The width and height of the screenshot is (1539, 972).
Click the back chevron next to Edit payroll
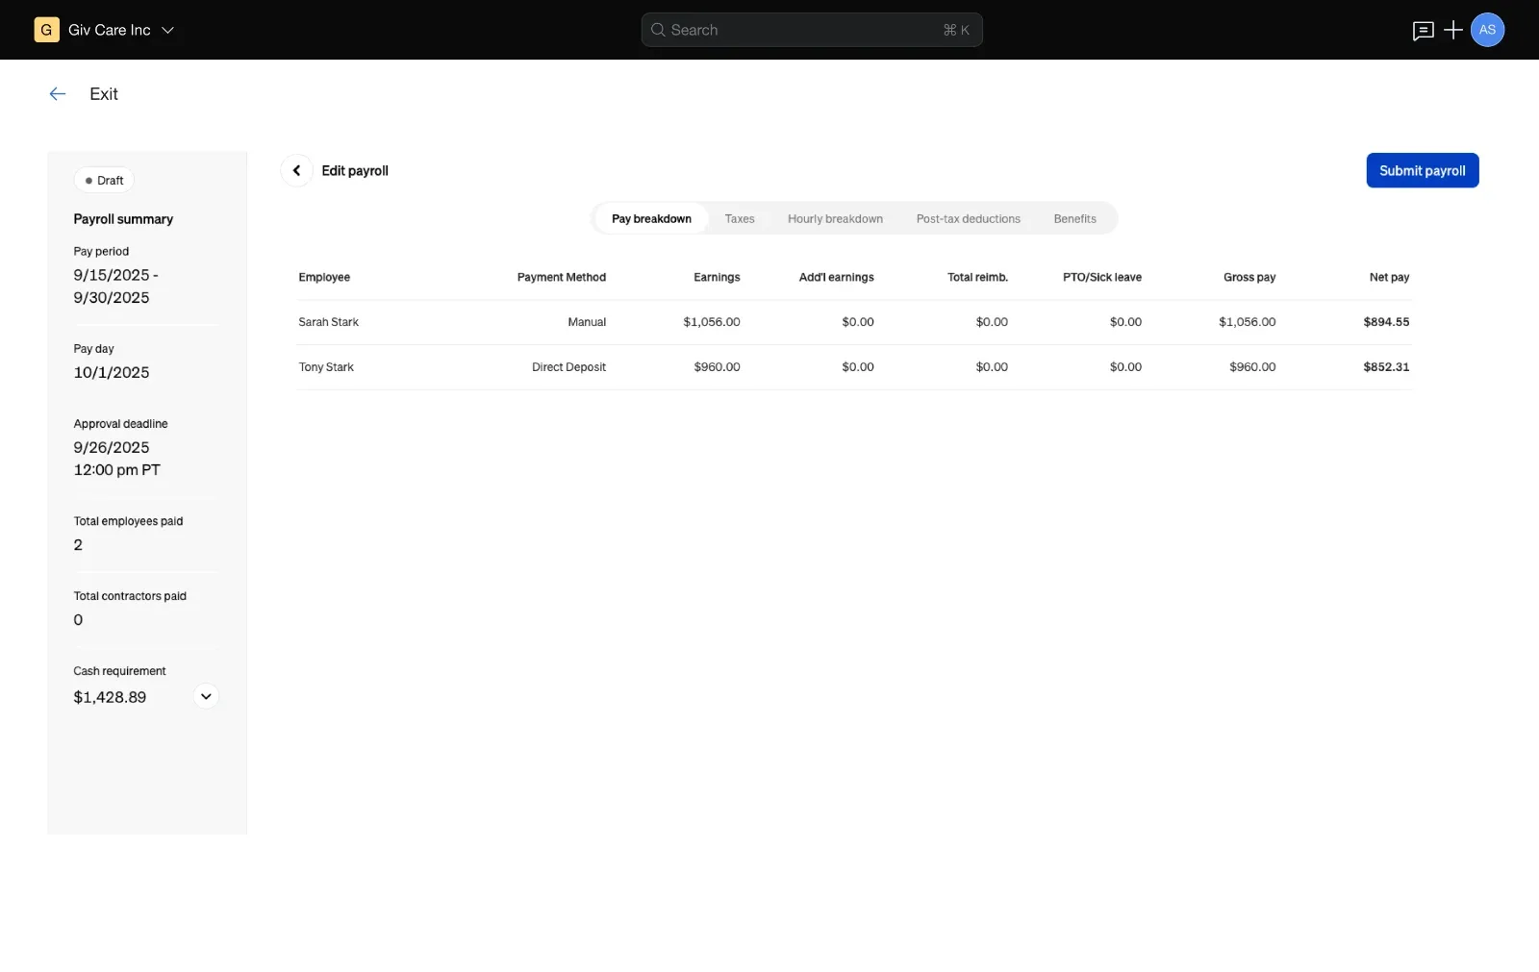point(296,170)
